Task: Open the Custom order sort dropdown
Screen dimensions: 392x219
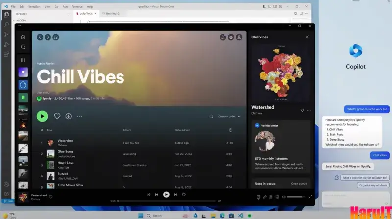Action: pos(229,116)
